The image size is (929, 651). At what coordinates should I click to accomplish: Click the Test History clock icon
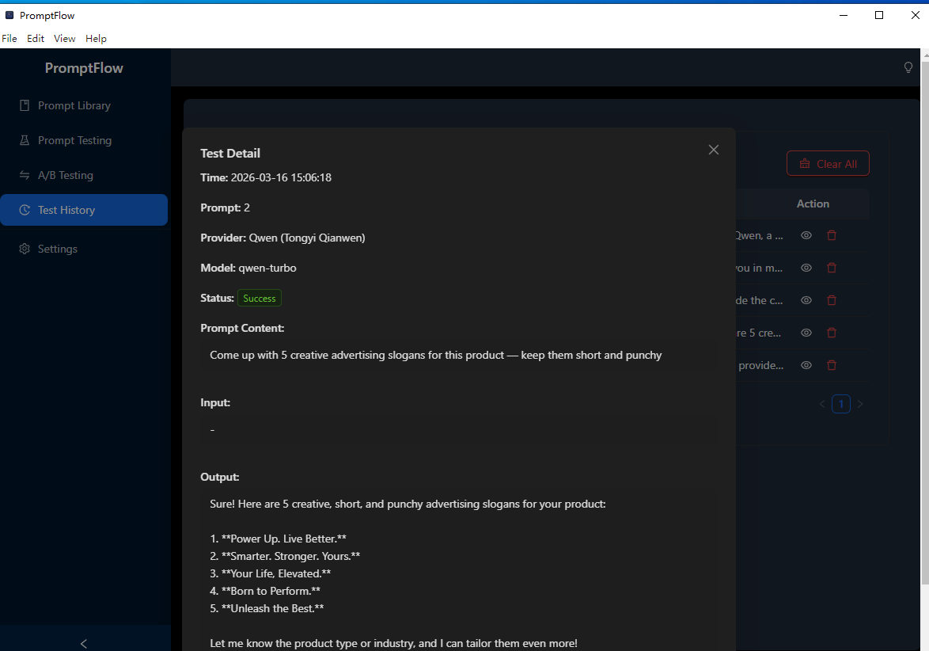pos(25,210)
